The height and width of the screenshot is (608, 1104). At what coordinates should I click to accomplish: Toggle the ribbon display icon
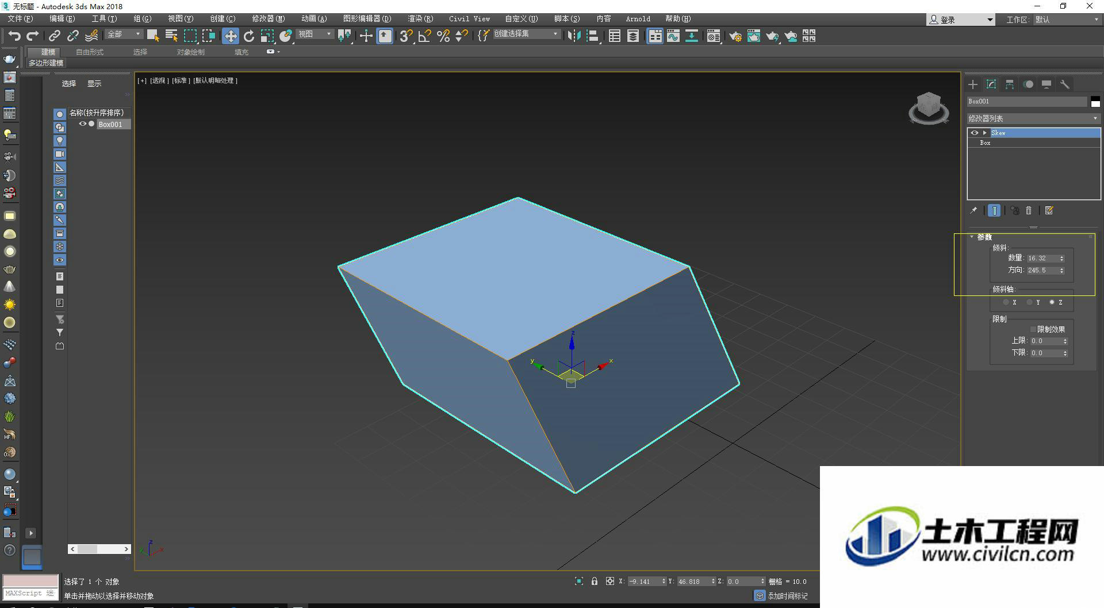tap(655, 36)
